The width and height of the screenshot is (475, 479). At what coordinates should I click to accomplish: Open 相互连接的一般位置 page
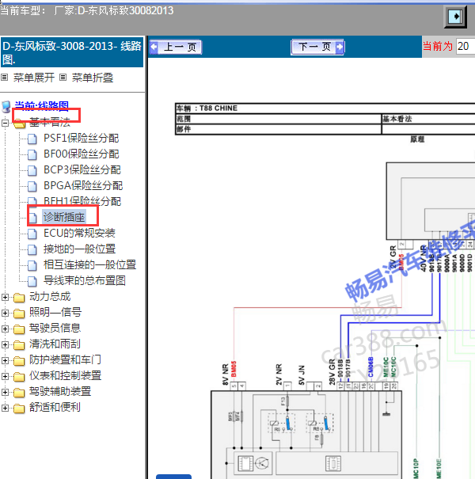[x=89, y=265]
